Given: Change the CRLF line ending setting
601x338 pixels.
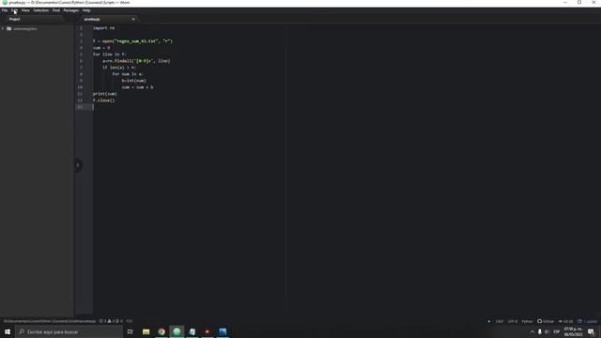Looking at the screenshot, I should tap(500, 321).
